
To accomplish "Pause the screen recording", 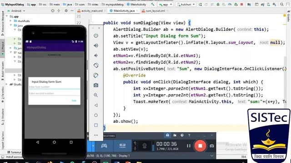I will point(189,146).
